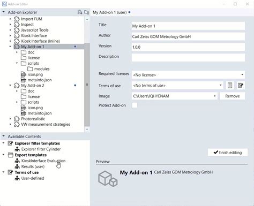Click the new add-on icon in the Add-on Explorer header
The height and width of the screenshot is (206, 254).
(x=80, y=12)
